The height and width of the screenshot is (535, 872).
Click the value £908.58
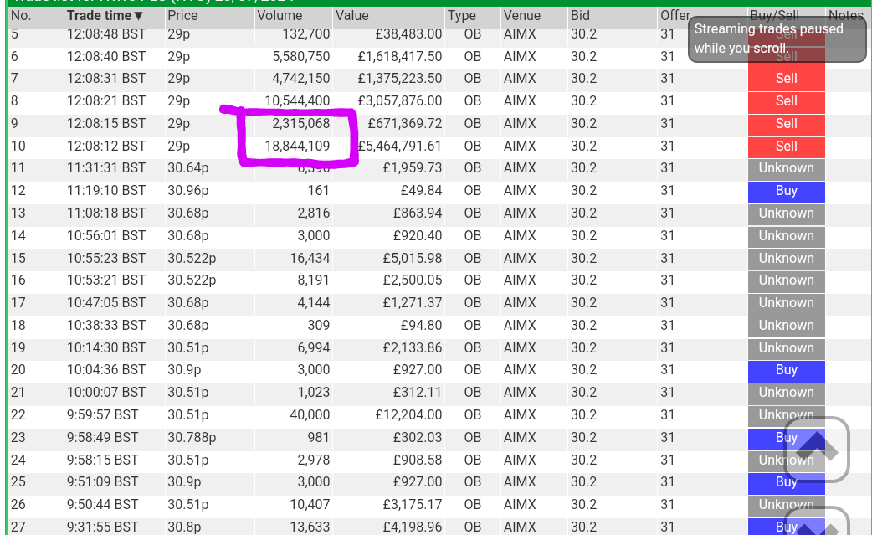pyautogui.click(x=418, y=460)
